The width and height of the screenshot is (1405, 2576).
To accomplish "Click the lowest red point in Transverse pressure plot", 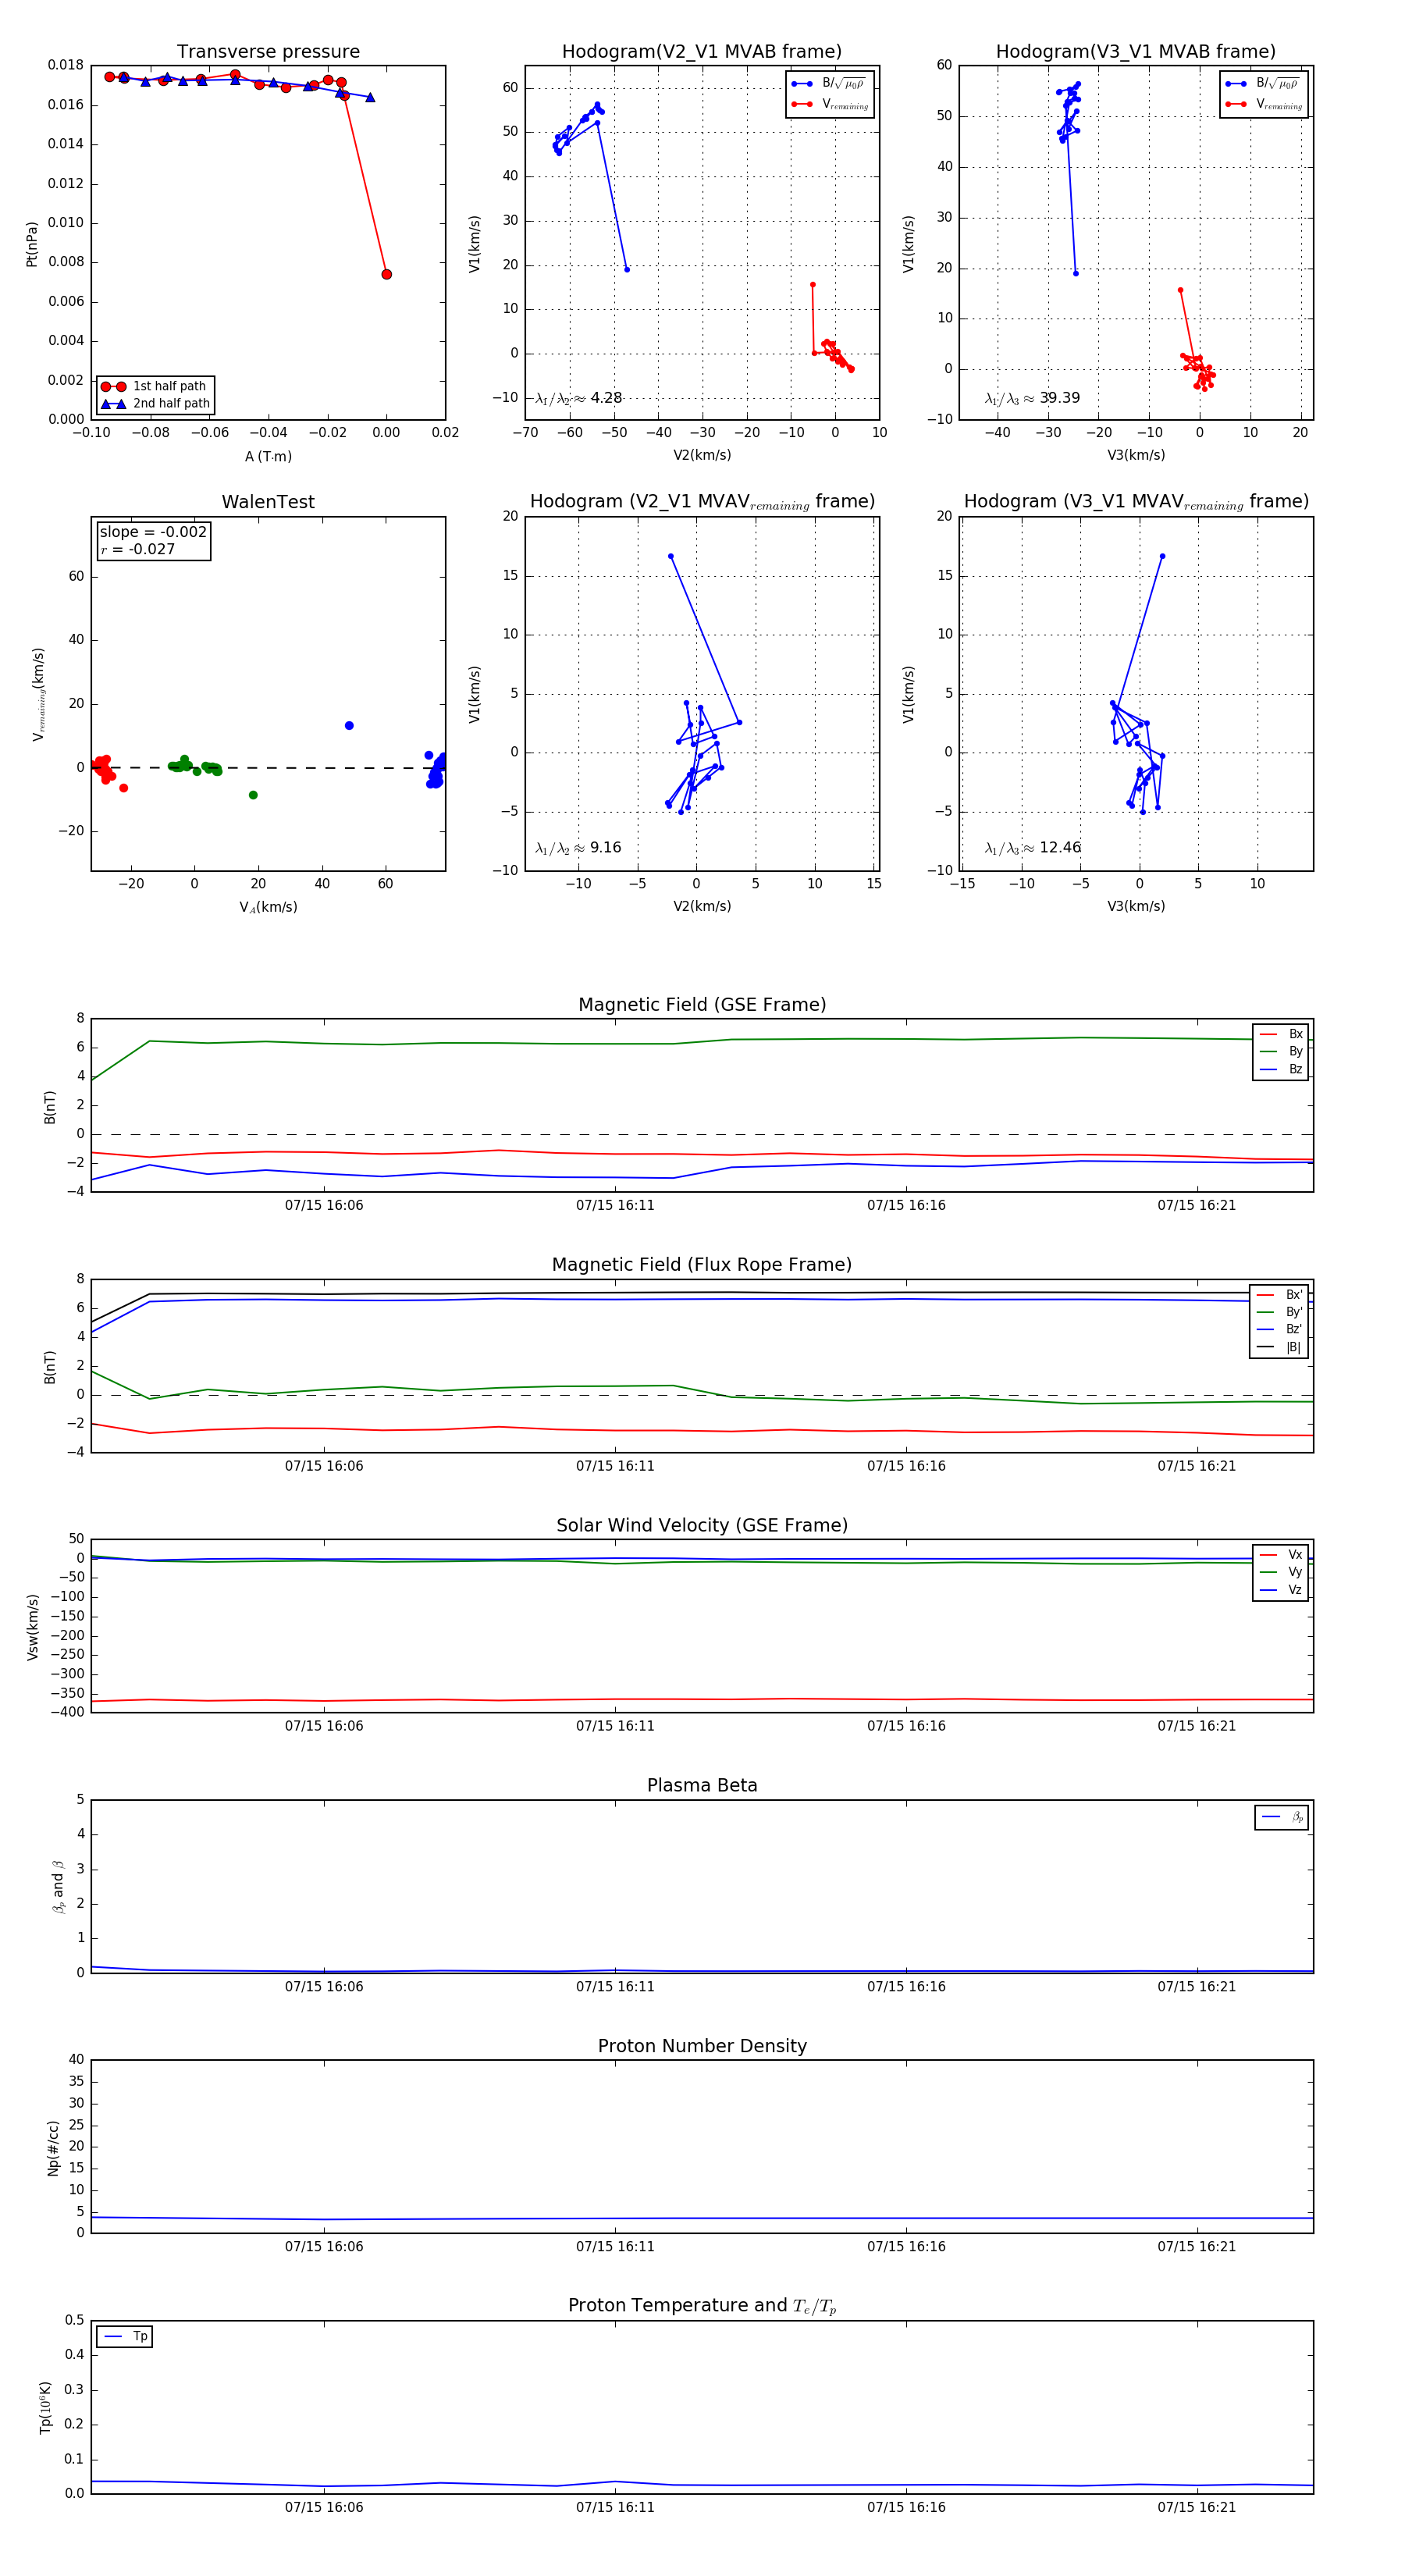I will click(386, 274).
